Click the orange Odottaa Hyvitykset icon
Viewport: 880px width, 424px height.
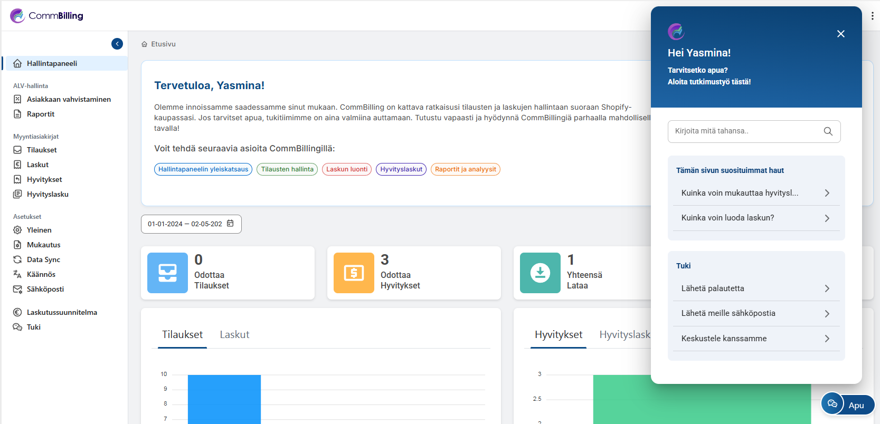[x=354, y=273]
